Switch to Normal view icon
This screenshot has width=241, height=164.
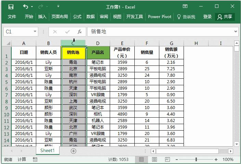pos(141,160)
